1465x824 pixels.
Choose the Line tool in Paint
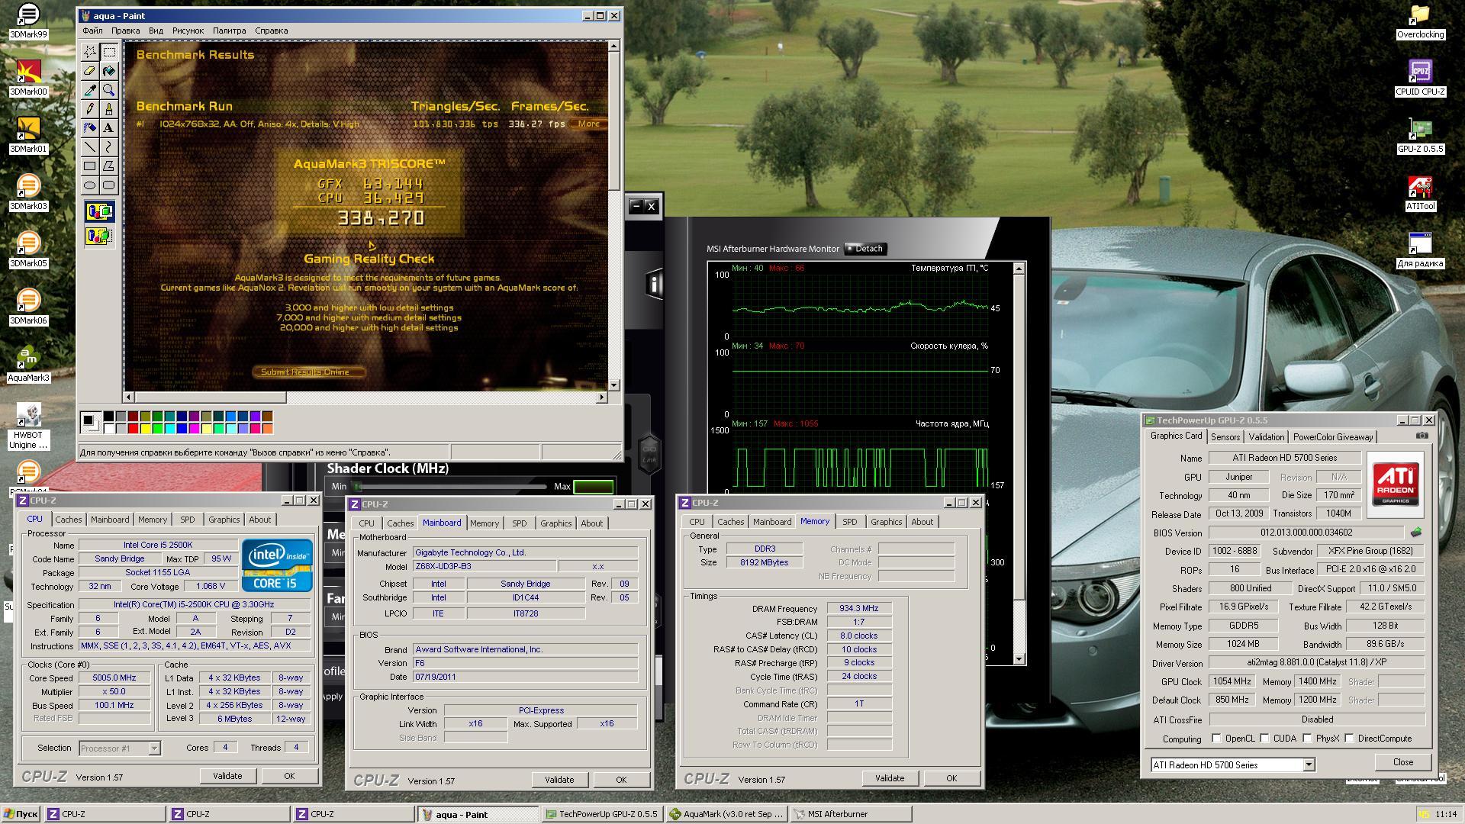[90, 147]
